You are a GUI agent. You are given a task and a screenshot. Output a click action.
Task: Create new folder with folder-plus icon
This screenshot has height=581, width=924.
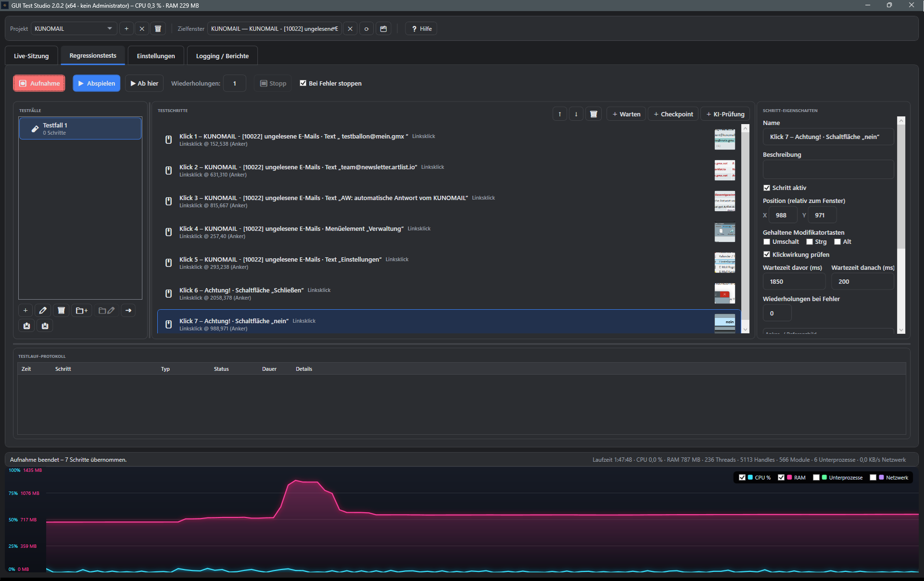(x=82, y=310)
